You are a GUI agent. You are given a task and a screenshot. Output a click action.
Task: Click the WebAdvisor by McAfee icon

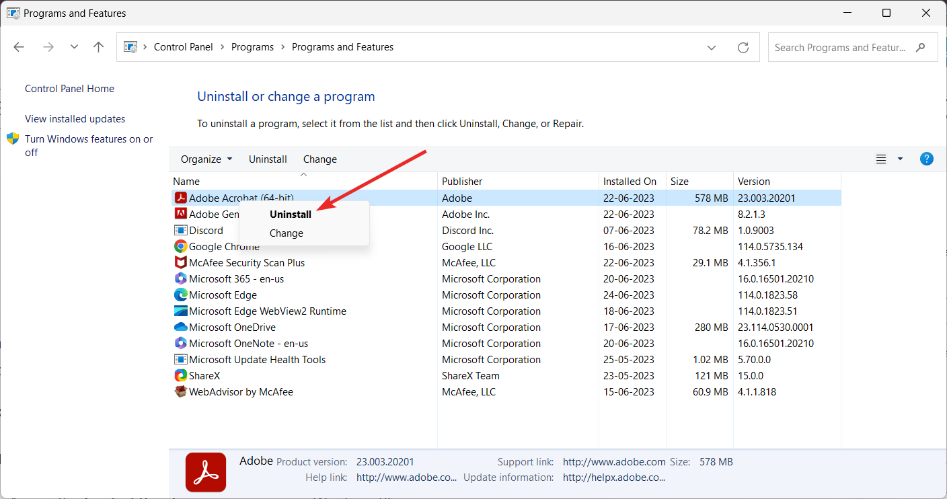(x=180, y=391)
